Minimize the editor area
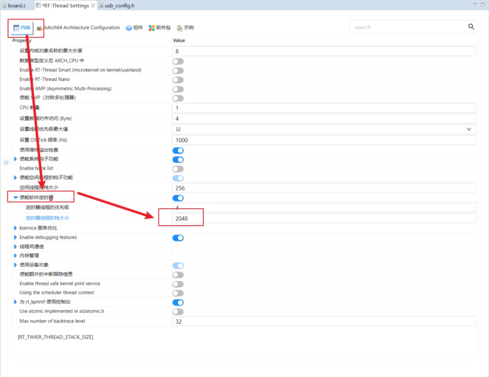Screen dimensions: 489x377 coord(475,4)
